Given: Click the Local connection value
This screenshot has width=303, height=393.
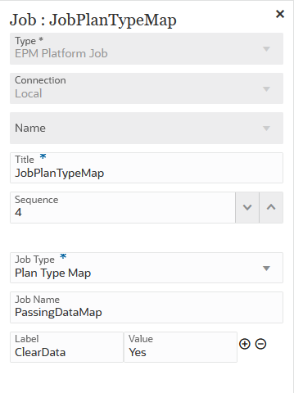Looking at the screenshot, I should [29, 93].
